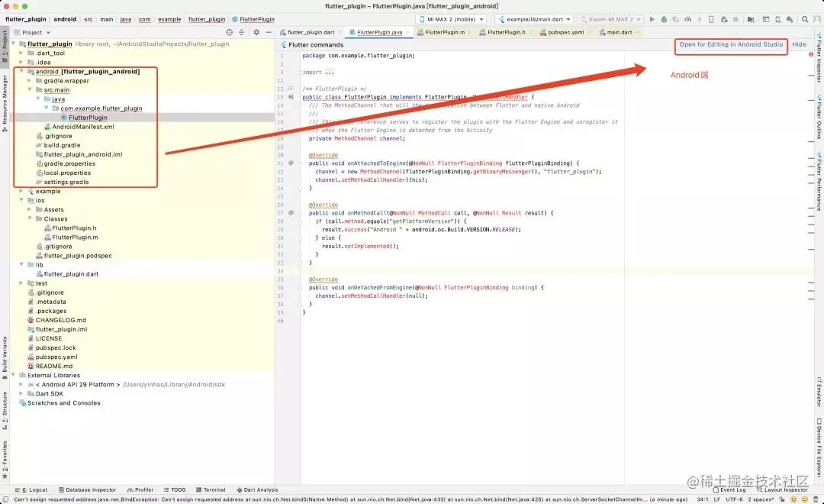
Task: Open the Database Inspector tool window
Action: tap(87, 489)
